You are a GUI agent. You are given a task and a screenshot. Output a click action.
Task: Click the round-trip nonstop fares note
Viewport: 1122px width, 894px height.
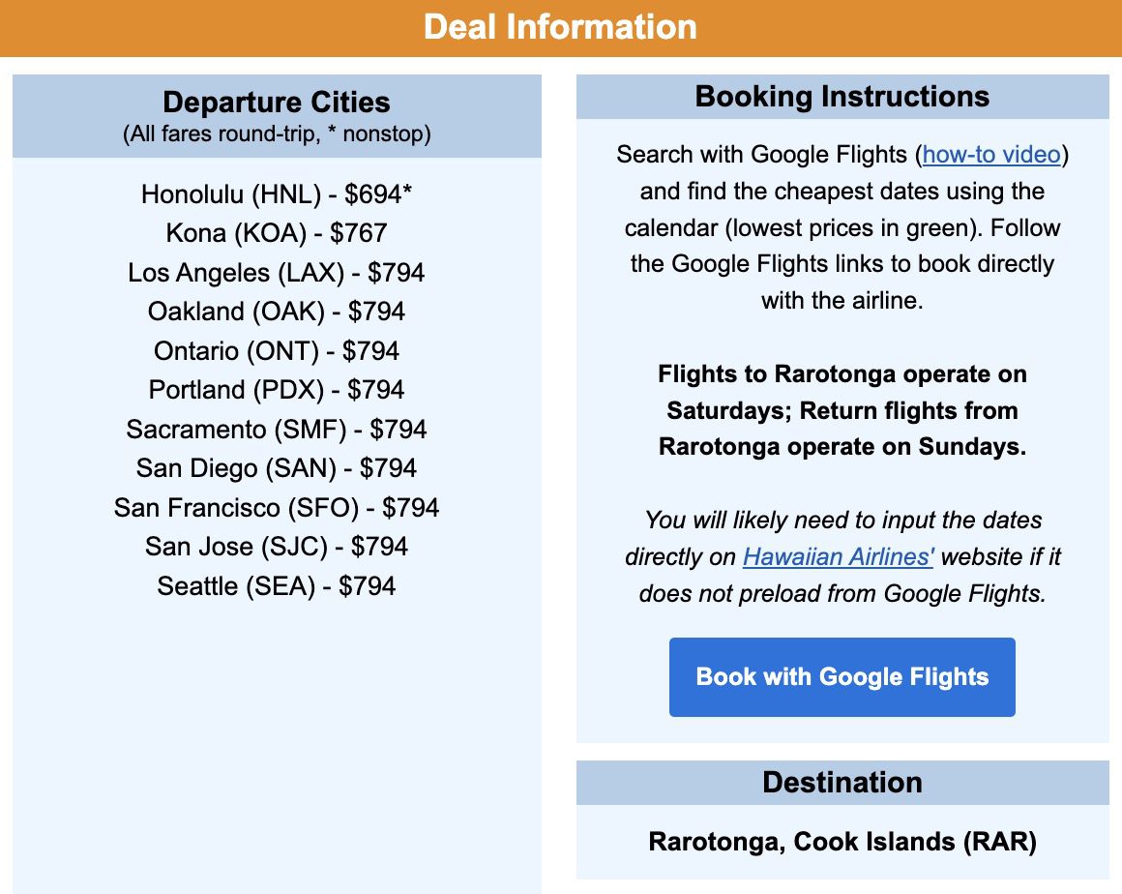[276, 134]
